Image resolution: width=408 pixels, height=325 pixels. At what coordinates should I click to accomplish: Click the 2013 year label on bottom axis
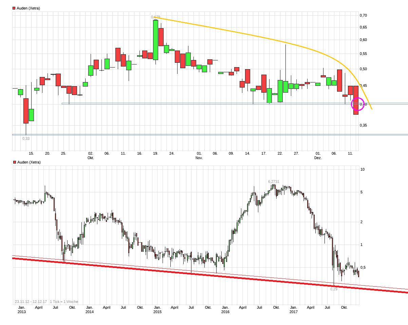(22, 312)
